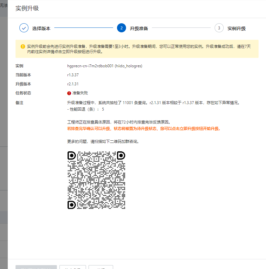Click the 11001 条查询 summary sentence
266x269 pixels.
point(154,103)
